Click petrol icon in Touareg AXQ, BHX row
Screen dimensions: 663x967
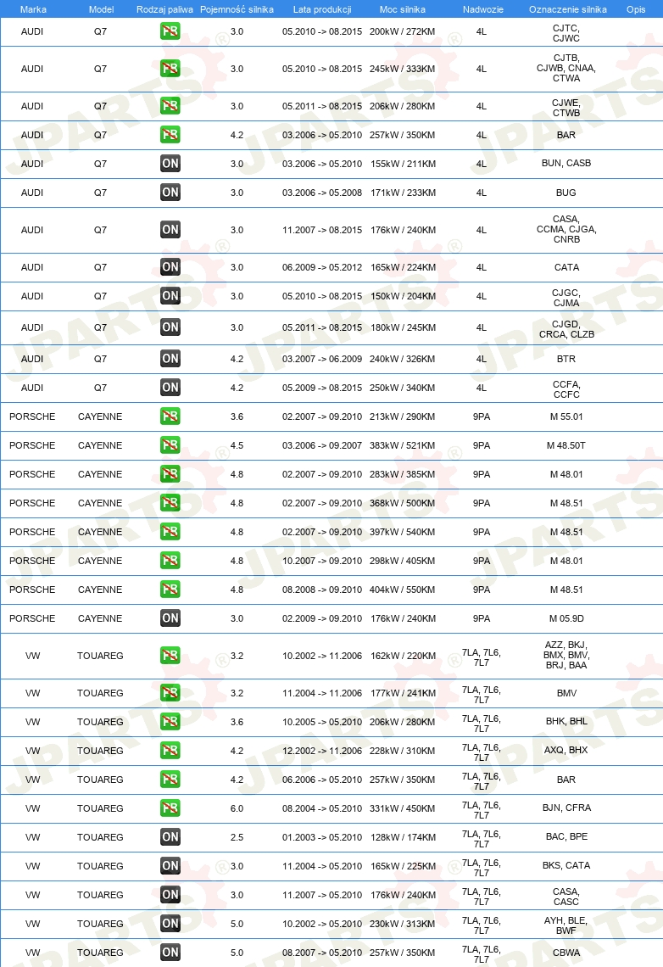click(x=170, y=751)
